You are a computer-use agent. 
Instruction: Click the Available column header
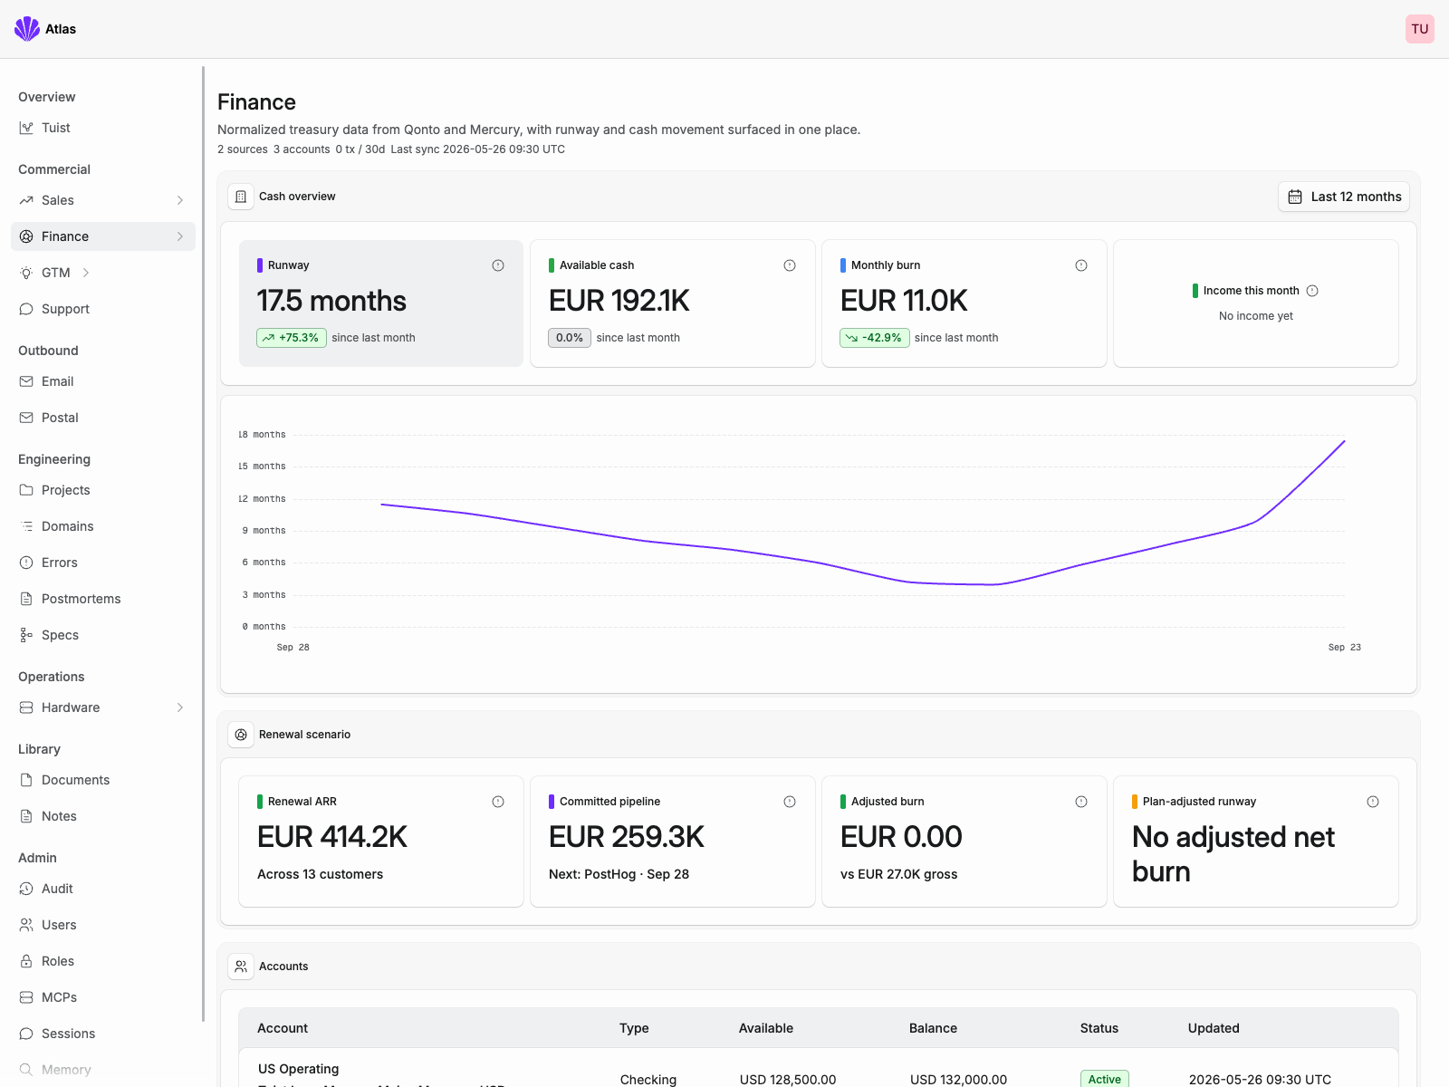point(766,1028)
